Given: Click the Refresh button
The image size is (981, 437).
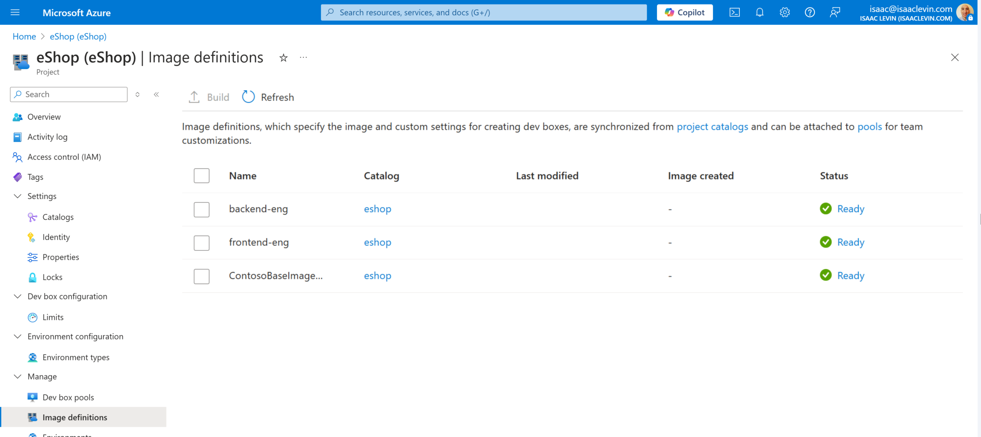Looking at the screenshot, I should click(268, 97).
